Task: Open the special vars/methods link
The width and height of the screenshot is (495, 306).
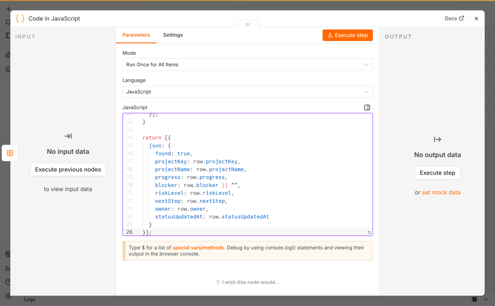Action: pyautogui.click(x=198, y=248)
